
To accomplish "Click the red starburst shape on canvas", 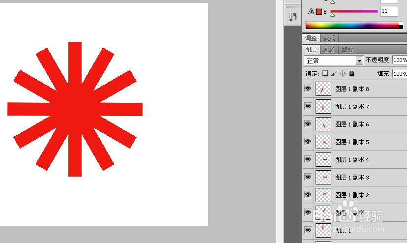I will 75,109.
